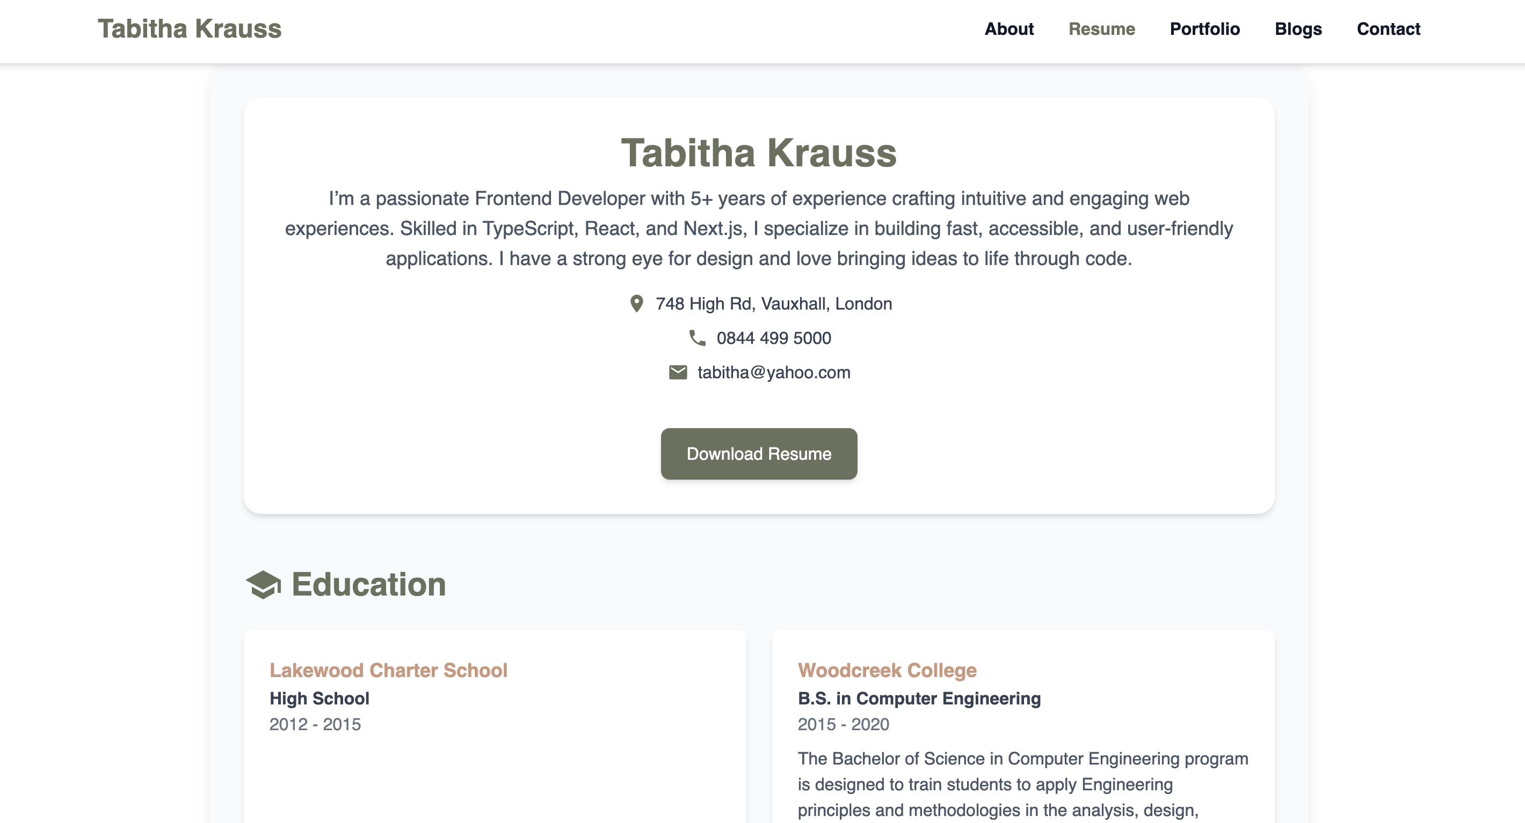Image resolution: width=1525 pixels, height=823 pixels.
Task: Click the B.S. in Computer Engineering degree
Action: pyautogui.click(x=919, y=699)
